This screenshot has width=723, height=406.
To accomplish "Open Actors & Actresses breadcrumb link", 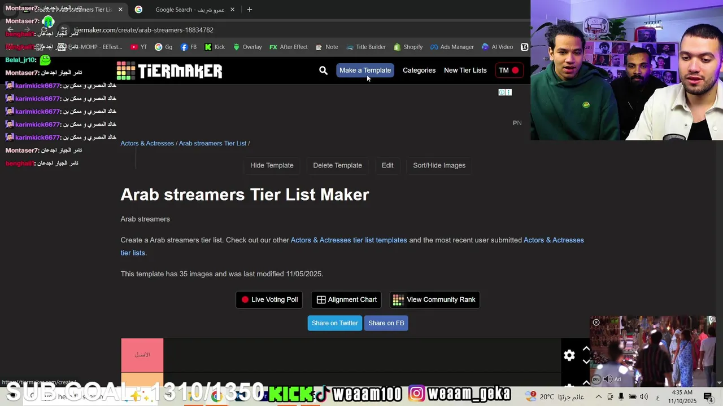I will tap(147, 143).
